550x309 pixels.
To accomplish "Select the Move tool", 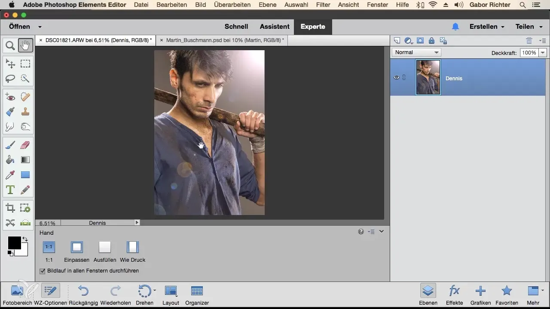I will point(10,64).
